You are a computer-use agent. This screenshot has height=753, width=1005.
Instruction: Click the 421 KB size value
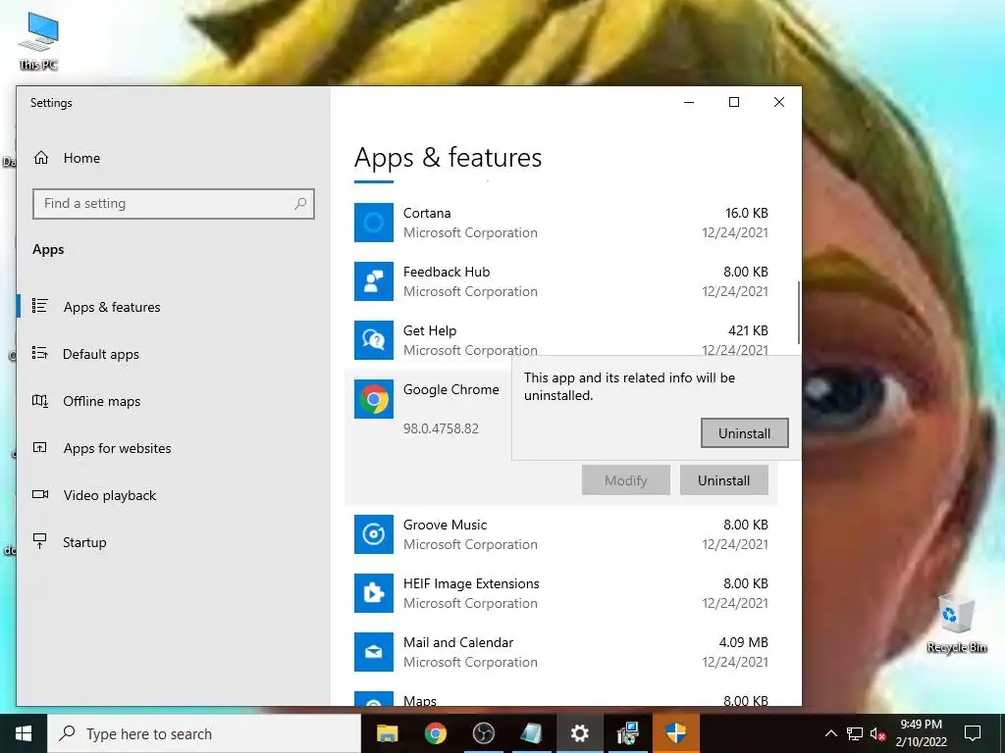point(747,331)
